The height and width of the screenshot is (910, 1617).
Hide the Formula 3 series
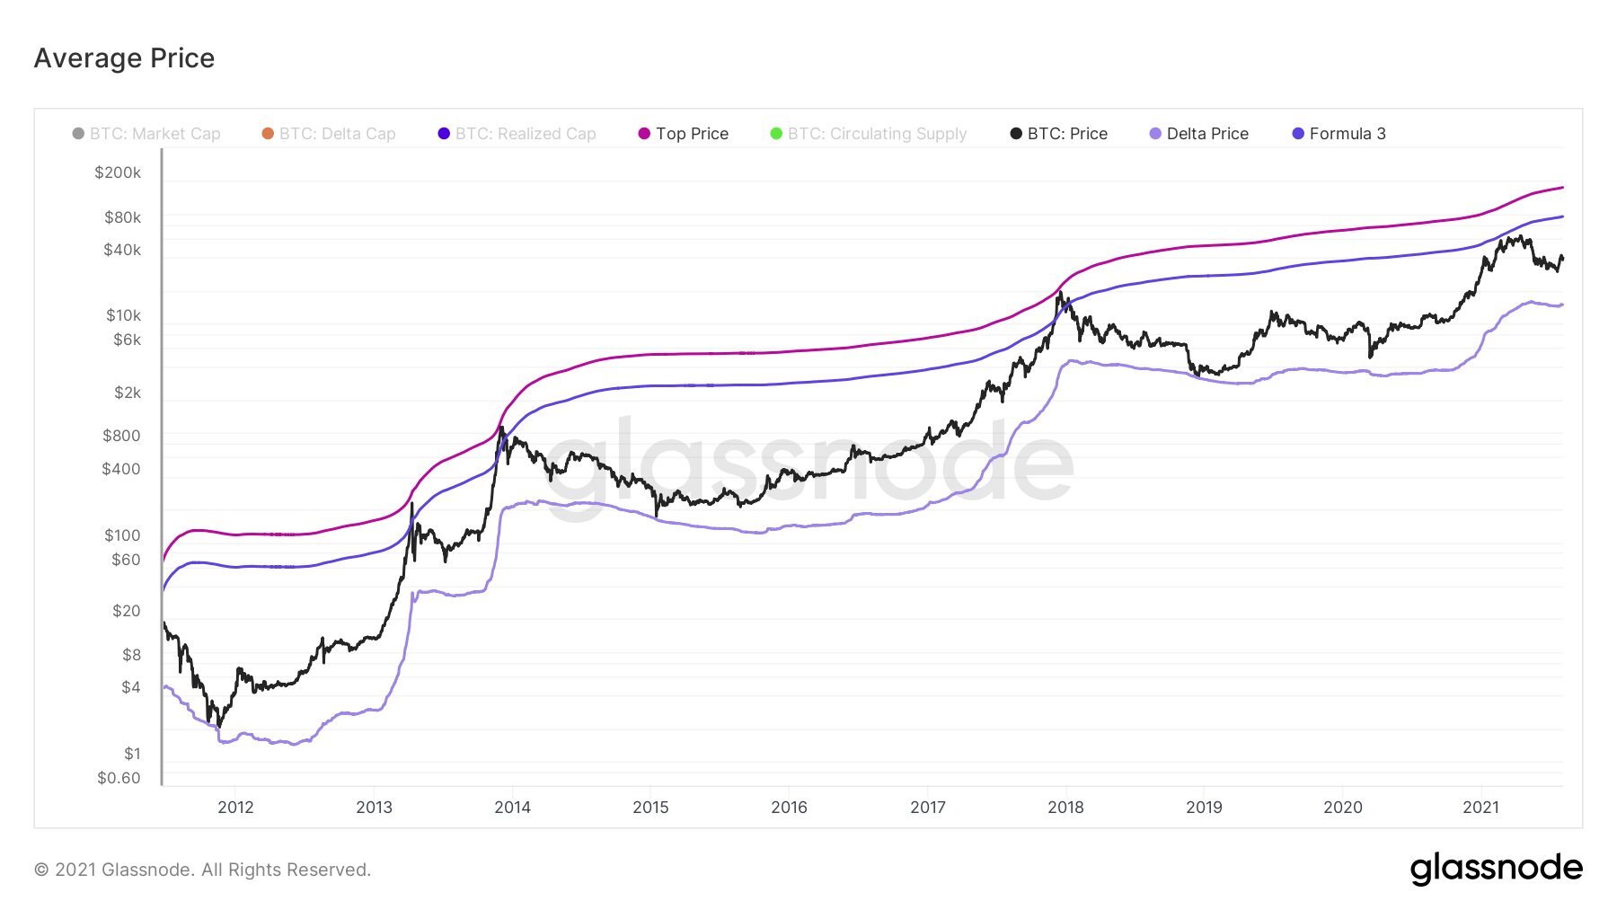(1339, 134)
